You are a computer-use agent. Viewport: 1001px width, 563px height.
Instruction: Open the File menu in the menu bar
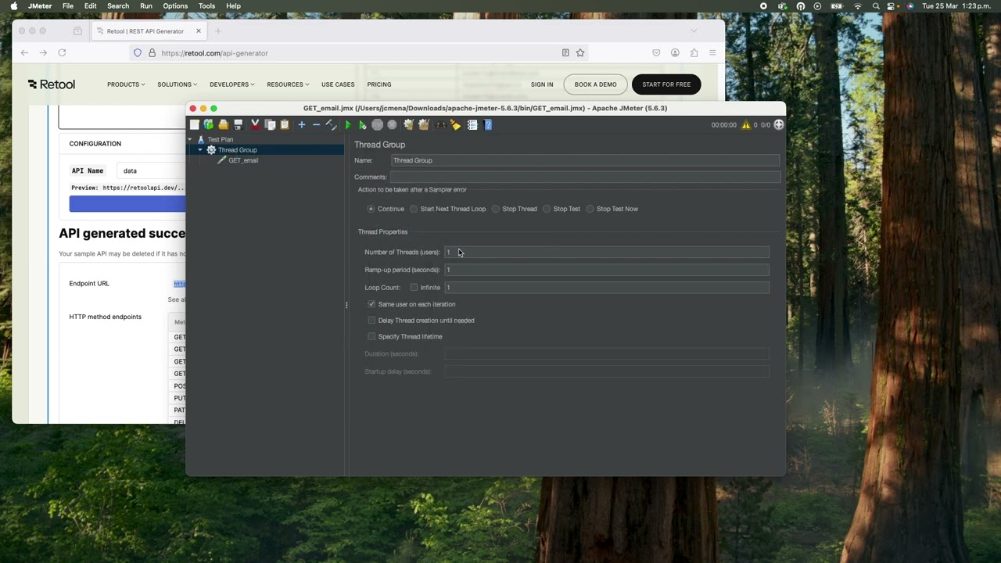tap(68, 6)
